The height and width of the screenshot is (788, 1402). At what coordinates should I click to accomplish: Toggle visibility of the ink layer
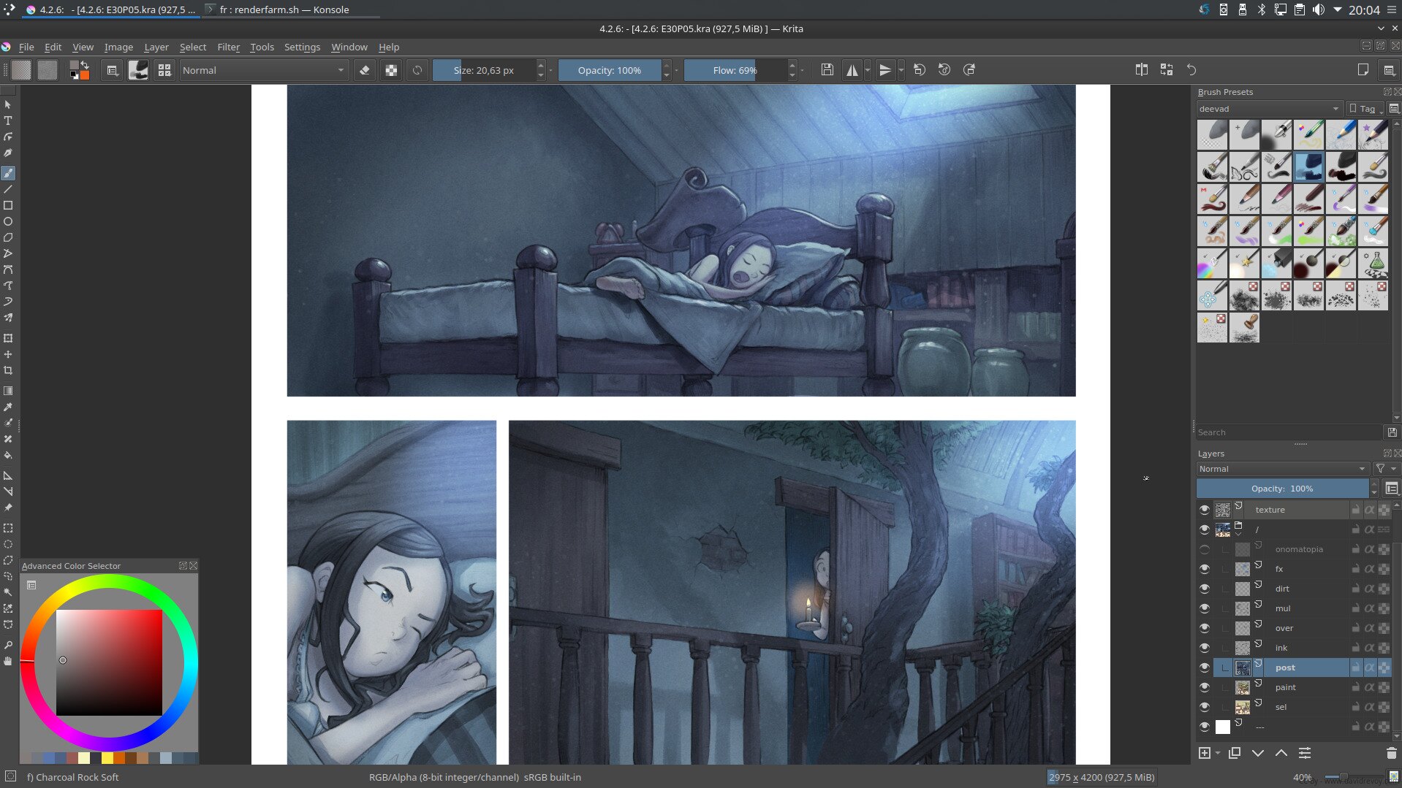click(x=1204, y=648)
